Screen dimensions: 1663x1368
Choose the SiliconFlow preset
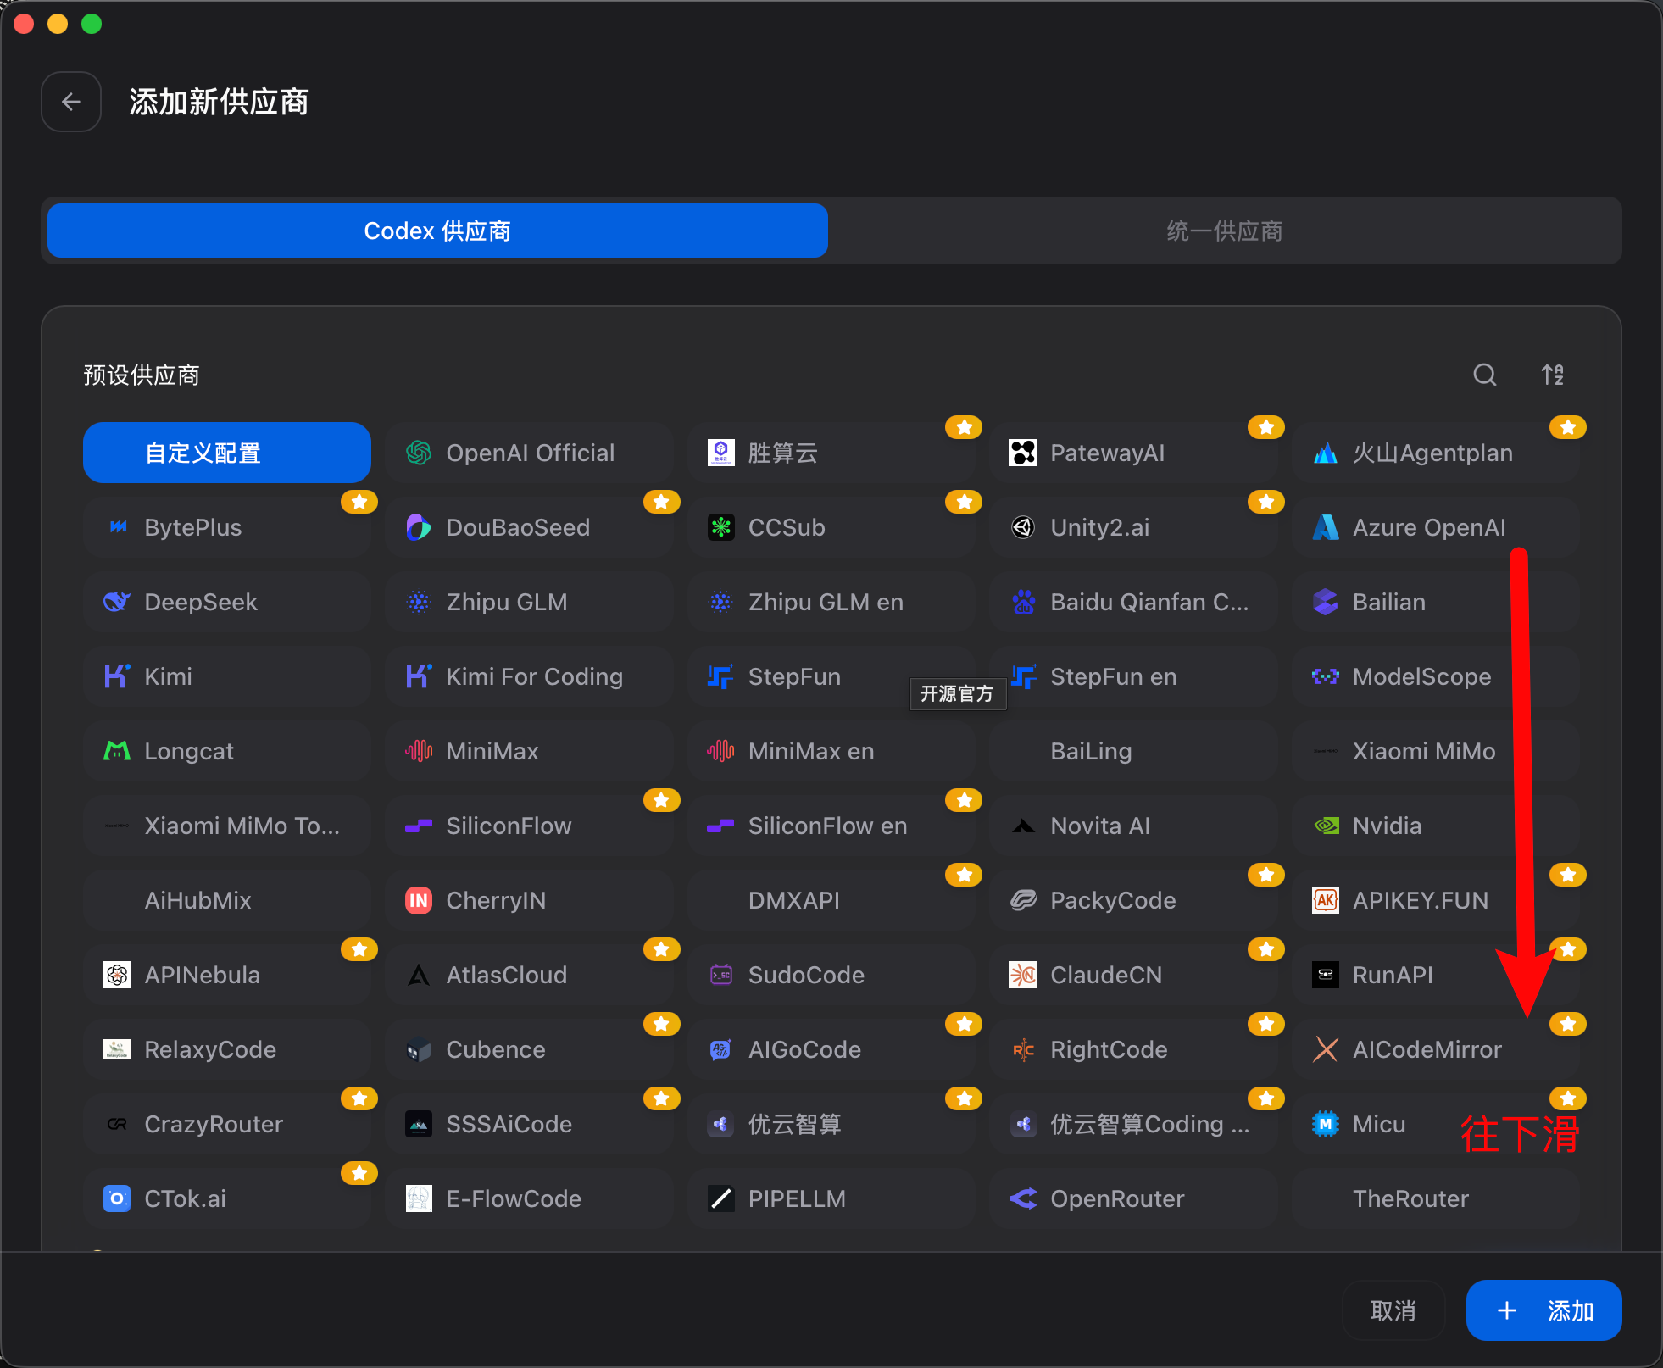pyautogui.click(x=529, y=826)
